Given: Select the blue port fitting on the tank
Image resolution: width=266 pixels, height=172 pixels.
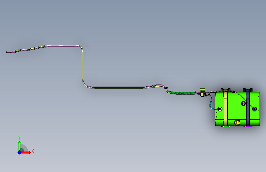Looking at the screenshot, I should (254, 109).
